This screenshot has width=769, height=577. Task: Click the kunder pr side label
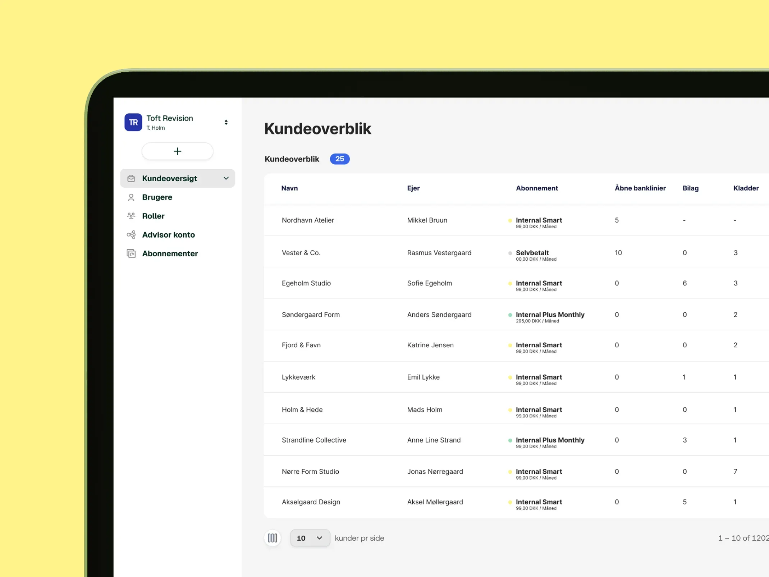[360, 538]
